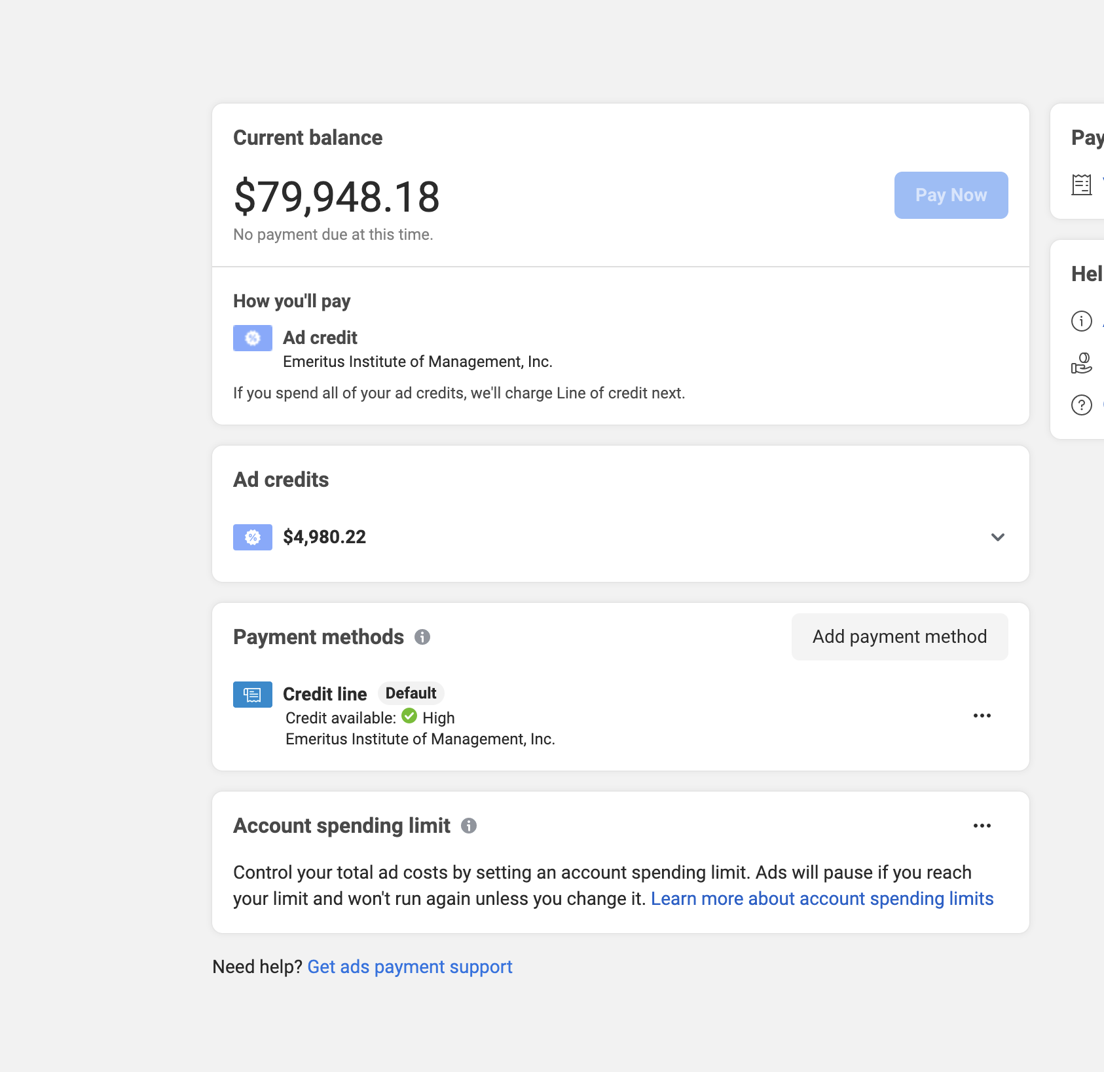This screenshot has height=1072, width=1104.
Task: Open the Payment methods info tooltip icon
Action: (x=422, y=637)
